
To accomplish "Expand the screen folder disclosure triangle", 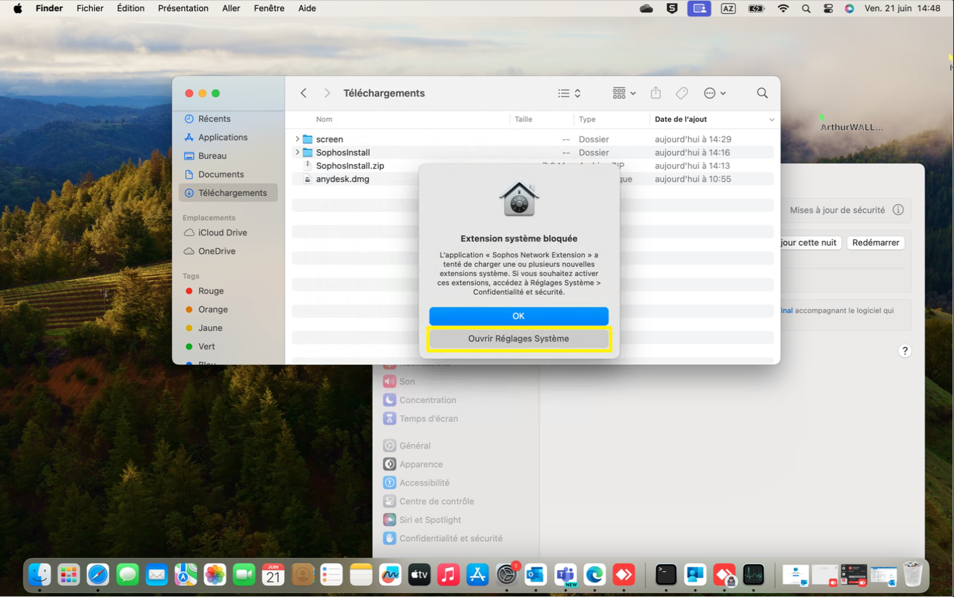I will 297,139.
